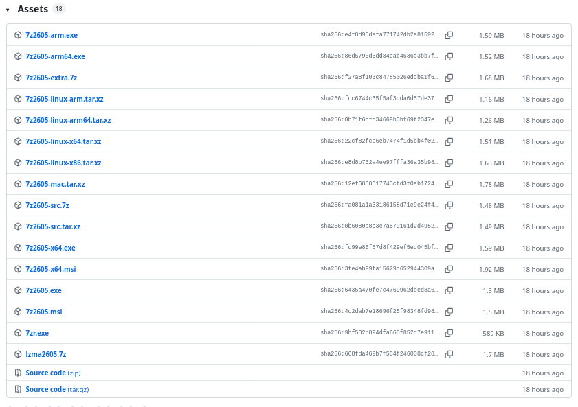Download 7z2605-arm64.exe
The width and height of the screenshot is (578, 407).
(55, 57)
